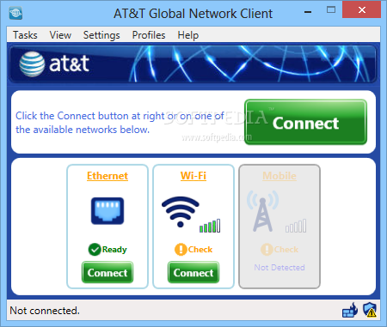The image size is (387, 327).
Task: Click the faded Mobile Check warning icon
Action: pyautogui.click(x=267, y=250)
